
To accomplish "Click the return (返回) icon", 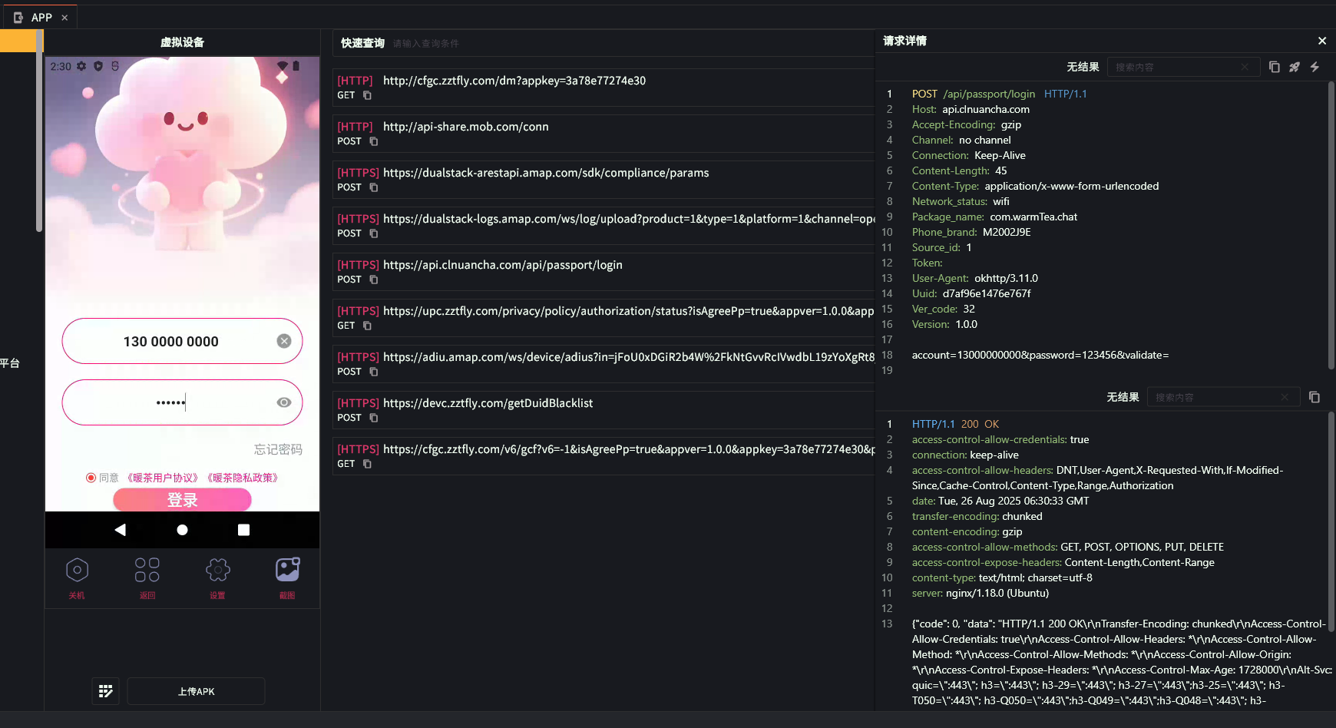I will tap(147, 571).
